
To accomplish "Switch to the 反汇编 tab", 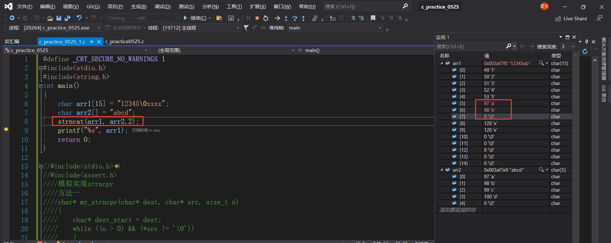I will pos(12,42).
